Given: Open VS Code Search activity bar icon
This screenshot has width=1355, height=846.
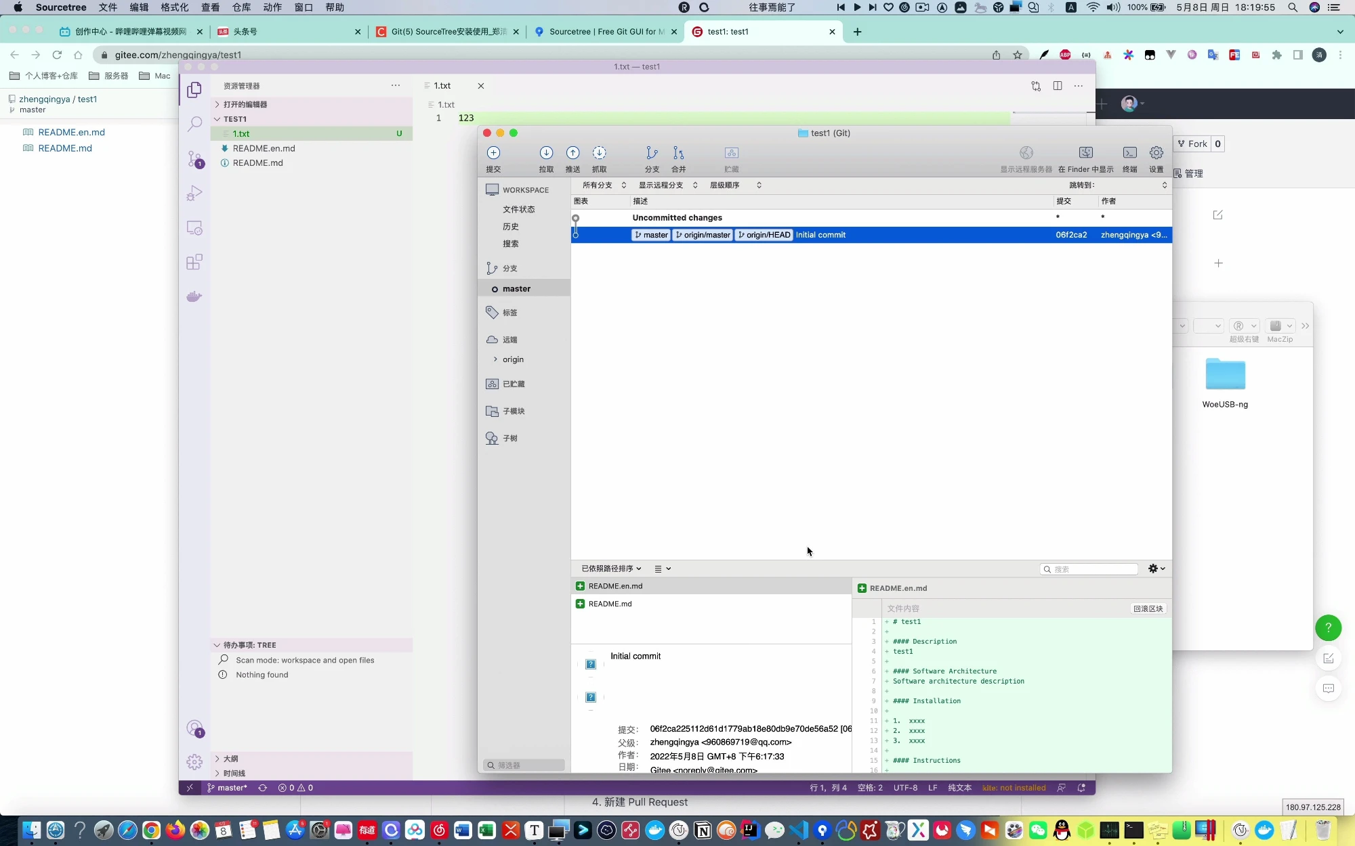Looking at the screenshot, I should click(194, 124).
